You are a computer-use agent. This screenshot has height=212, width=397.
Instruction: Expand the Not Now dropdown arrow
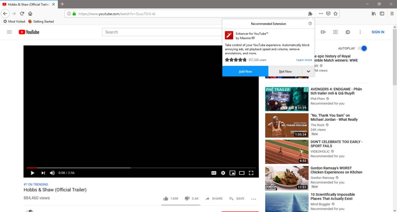(x=308, y=71)
